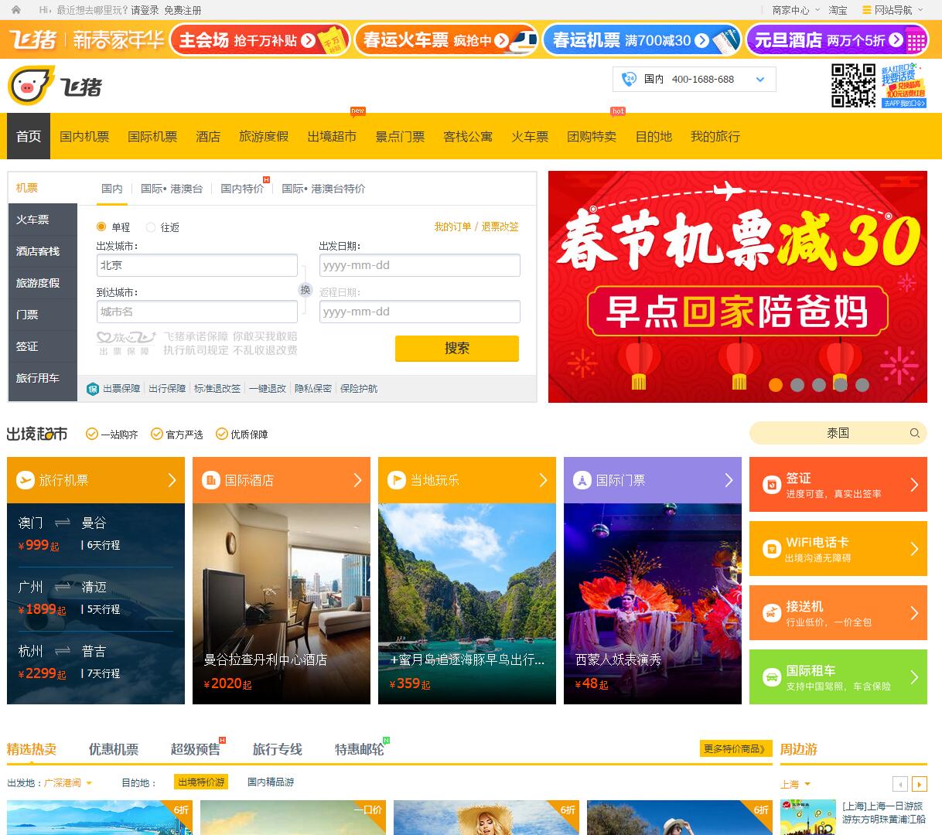Image resolution: width=942 pixels, height=835 pixels.
Task: Switch to 国际•港澳台 flight tab
Action: [x=172, y=189]
